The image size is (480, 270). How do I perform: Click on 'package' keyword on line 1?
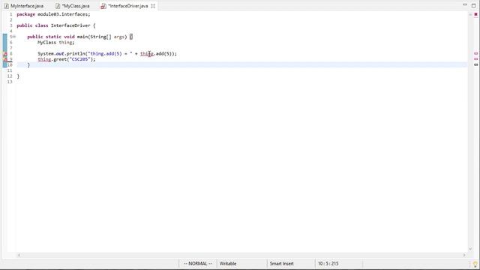click(26, 14)
